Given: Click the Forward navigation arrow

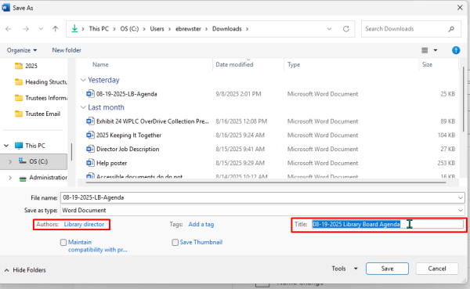Looking at the screenshot, I should coord(26,29).
